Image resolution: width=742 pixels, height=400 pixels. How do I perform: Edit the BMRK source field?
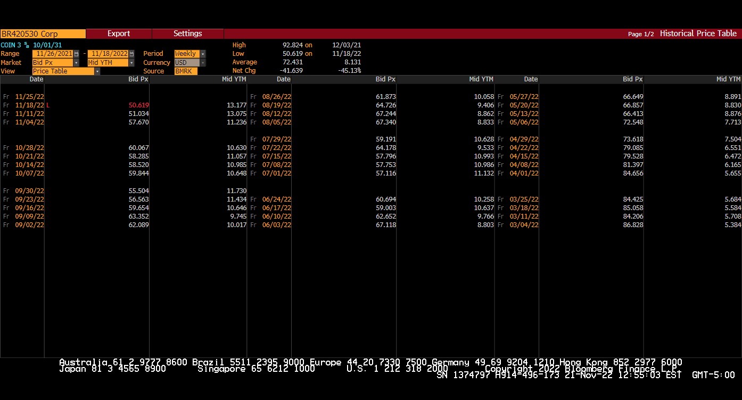(x=186, y=71)
